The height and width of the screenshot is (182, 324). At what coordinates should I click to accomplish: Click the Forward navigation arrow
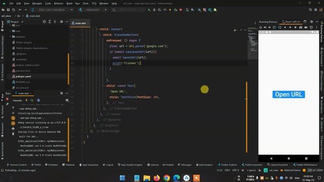(x=25, y=10)
